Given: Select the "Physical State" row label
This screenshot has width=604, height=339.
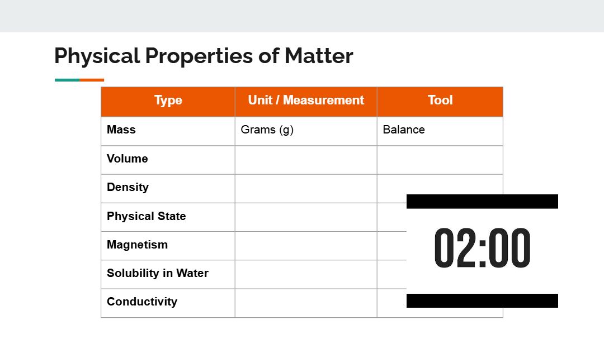Looking at the screenshot, I should click(146, 216).
